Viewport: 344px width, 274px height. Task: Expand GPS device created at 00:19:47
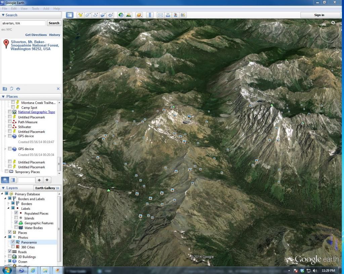5,136
